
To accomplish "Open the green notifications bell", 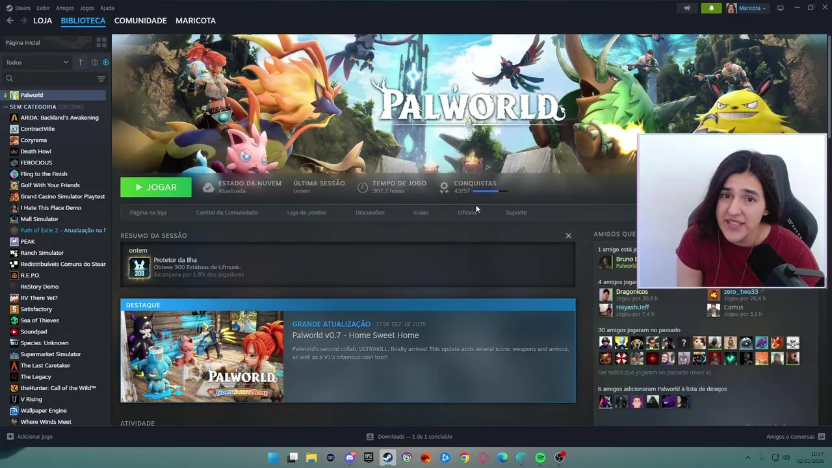I will click(x=711, y=8).
